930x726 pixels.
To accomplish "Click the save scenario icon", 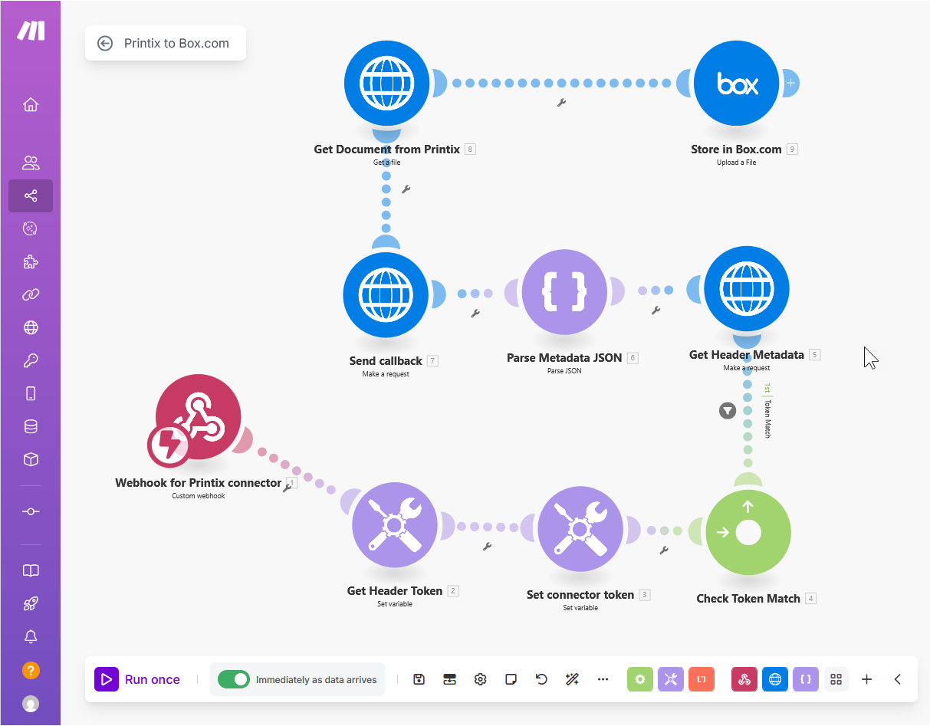I will [x=419, y=679].
